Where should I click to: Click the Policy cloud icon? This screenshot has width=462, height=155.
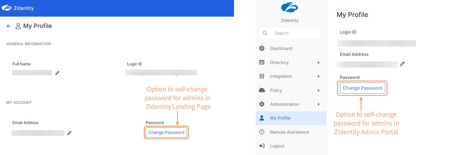[x=262, y=90]
